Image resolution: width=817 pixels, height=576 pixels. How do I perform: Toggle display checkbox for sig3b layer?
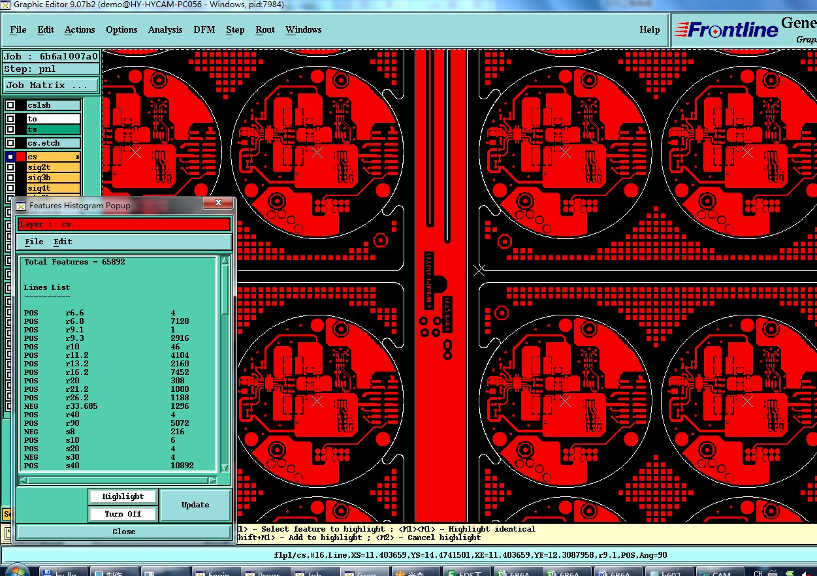[10, 178]
